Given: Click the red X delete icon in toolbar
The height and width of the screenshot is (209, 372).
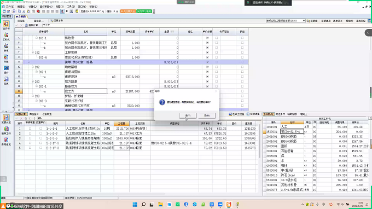Looking at the screenshot, I should click(x=38, y=11).
